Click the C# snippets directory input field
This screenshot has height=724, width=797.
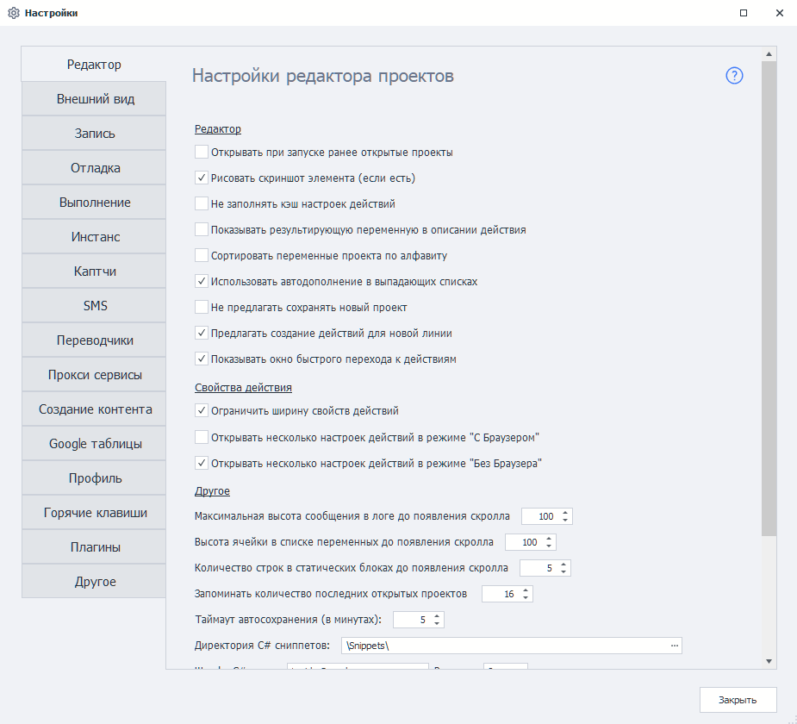pos(500,646)
